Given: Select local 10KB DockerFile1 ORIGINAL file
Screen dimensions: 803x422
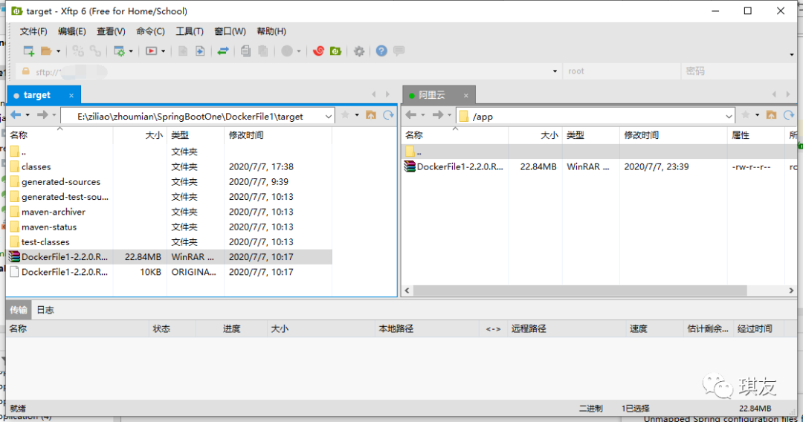Looking at the screenshot, I should point(170,272).
